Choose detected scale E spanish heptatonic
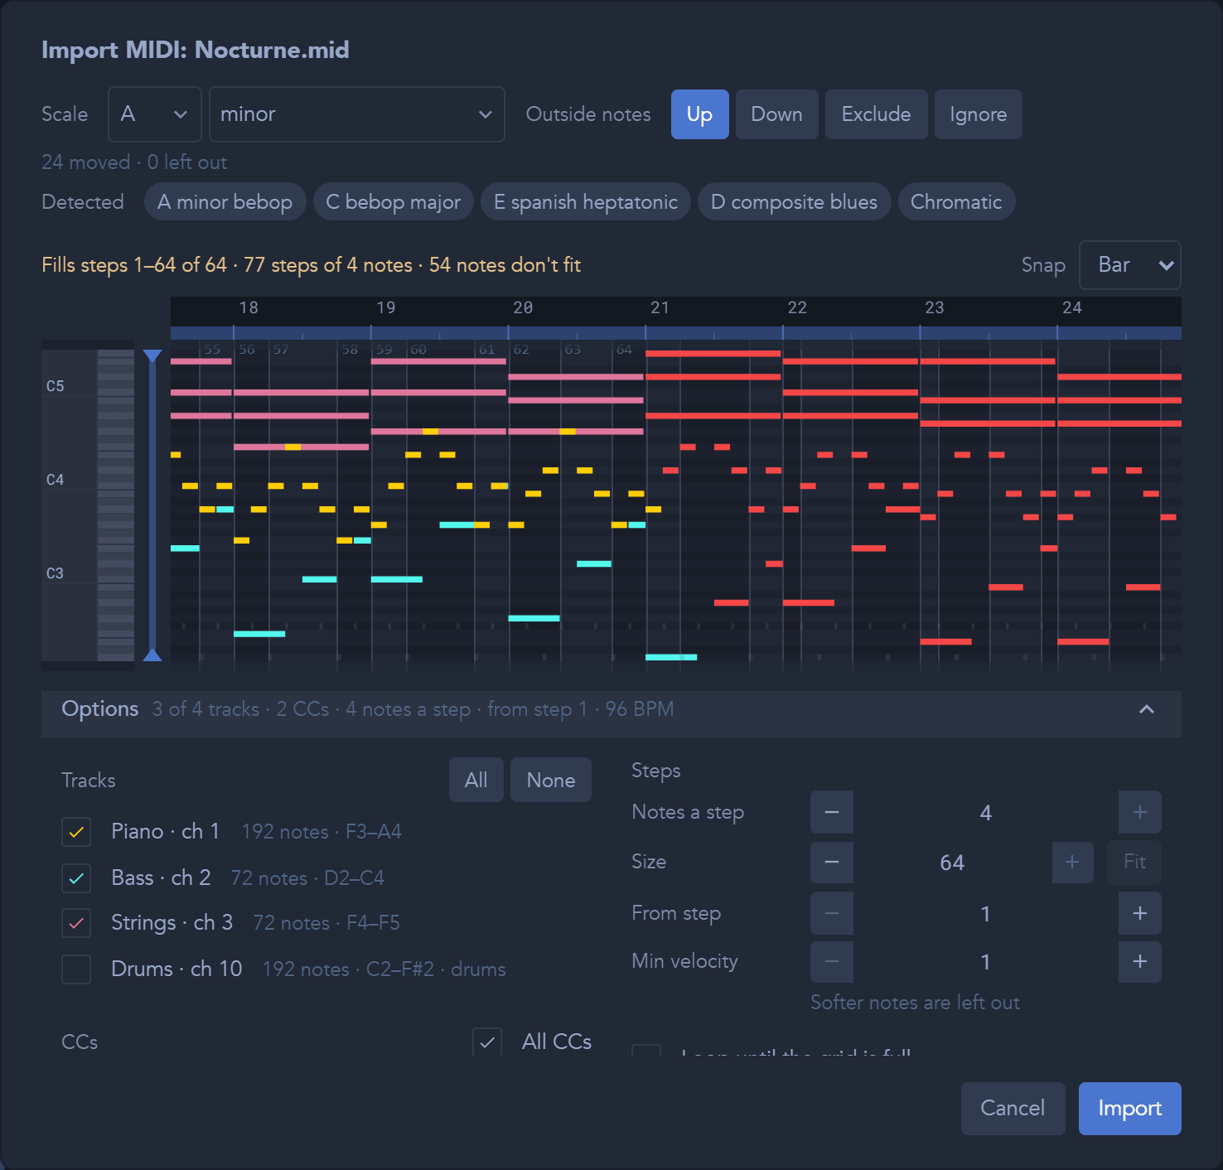The height and width of the screenshot is (1170, 1223). [585, 201]
